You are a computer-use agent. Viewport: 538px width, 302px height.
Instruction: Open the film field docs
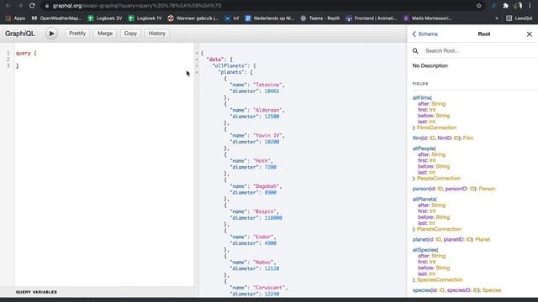[417, 138]
